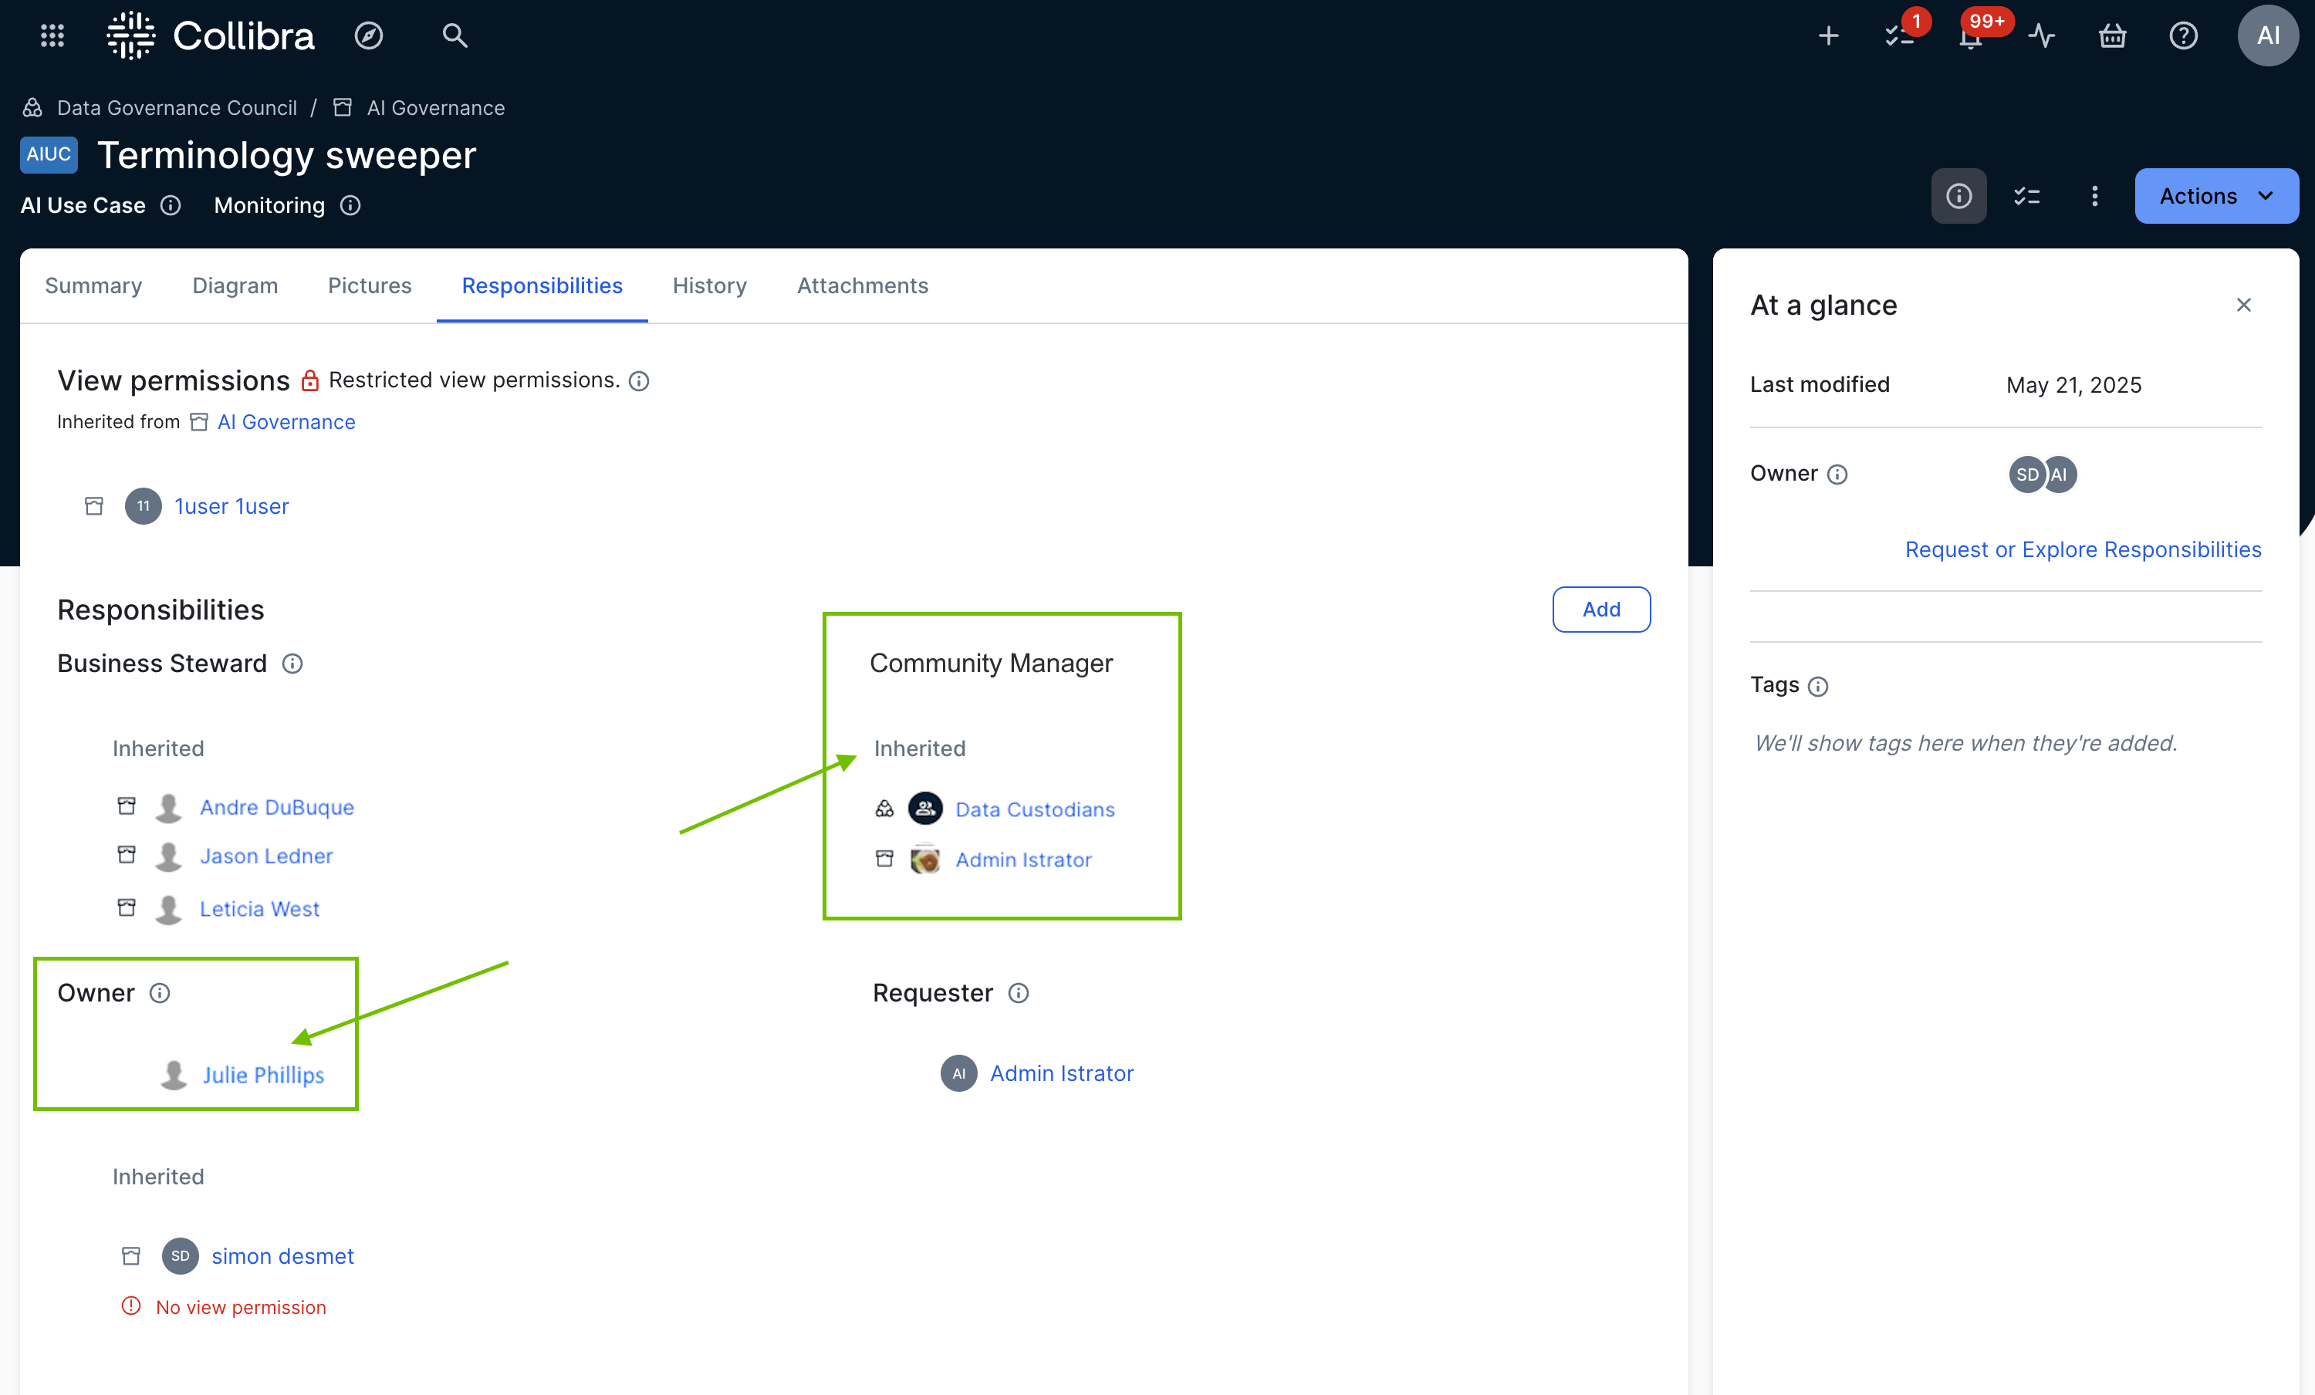Open the notifications bell icon
Screen dimensions: 2315x1395
point(1970,35)
